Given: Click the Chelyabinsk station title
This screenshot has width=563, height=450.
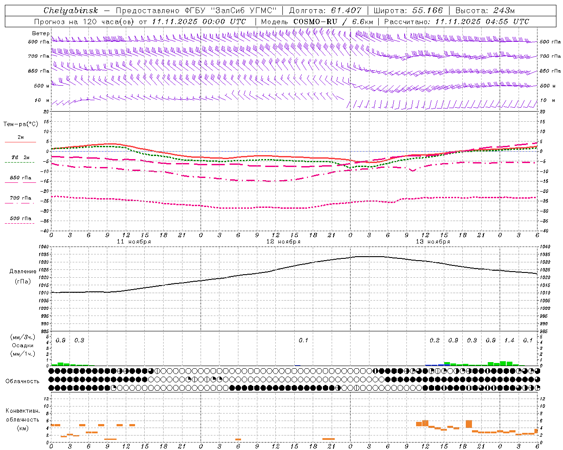Looking at the screenshot, I should 71,11.
